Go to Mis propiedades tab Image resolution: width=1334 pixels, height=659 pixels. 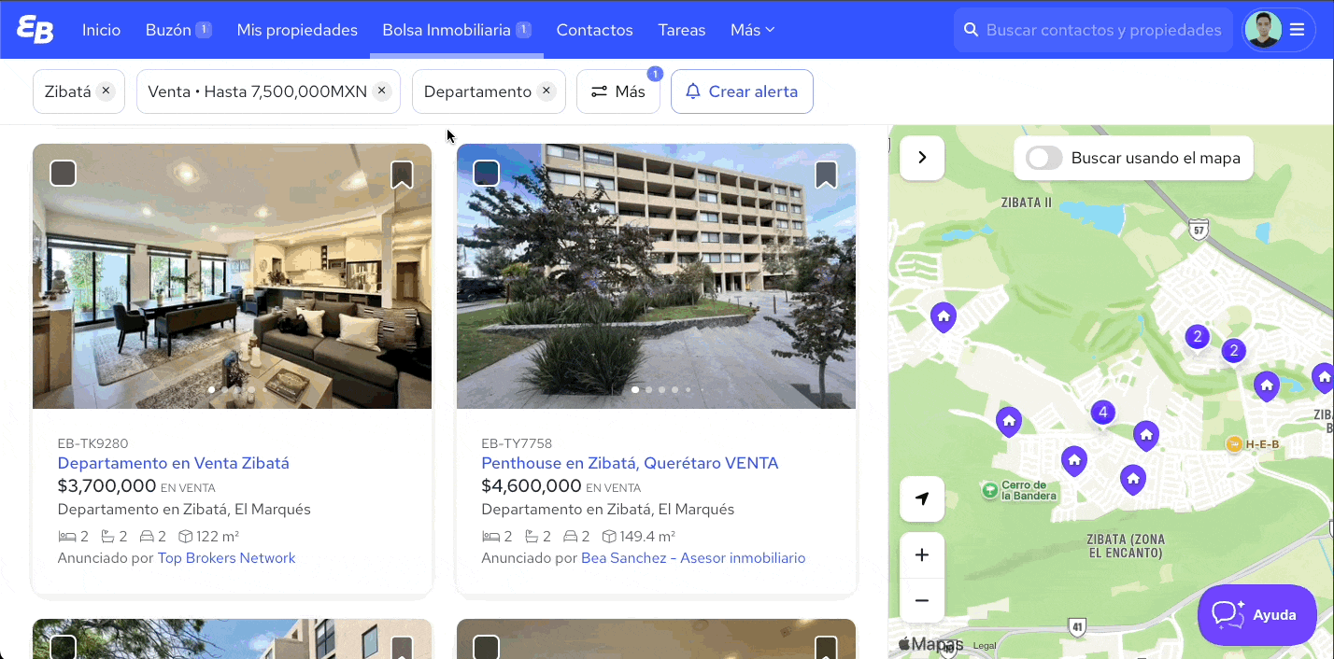point(297,30)
